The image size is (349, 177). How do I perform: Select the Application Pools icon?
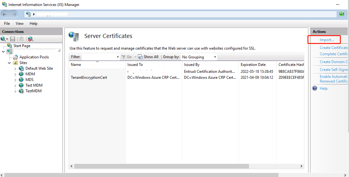[15, 57]
